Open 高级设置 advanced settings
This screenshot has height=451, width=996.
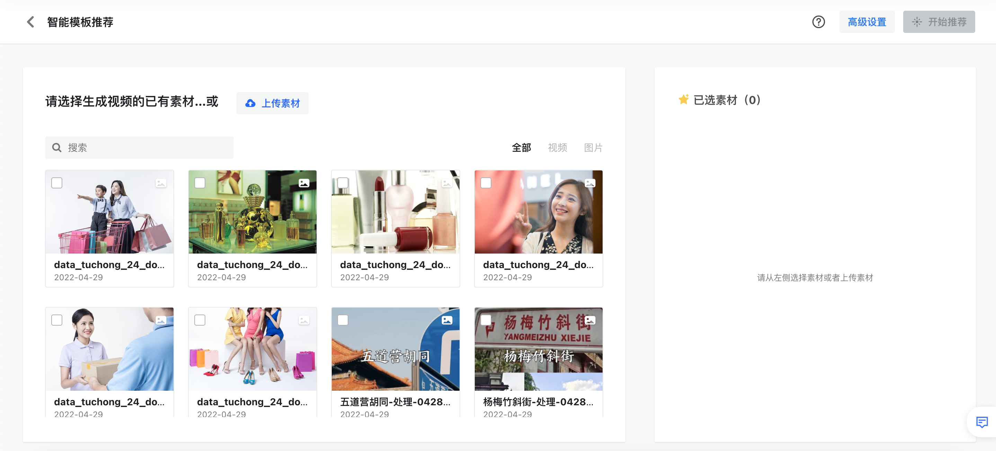[867, 22]
